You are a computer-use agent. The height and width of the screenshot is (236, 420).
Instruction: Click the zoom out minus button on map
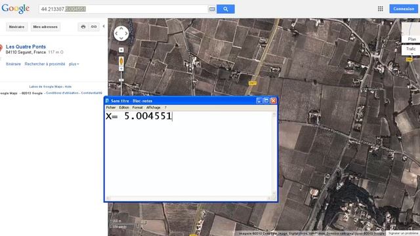[121, 80]
